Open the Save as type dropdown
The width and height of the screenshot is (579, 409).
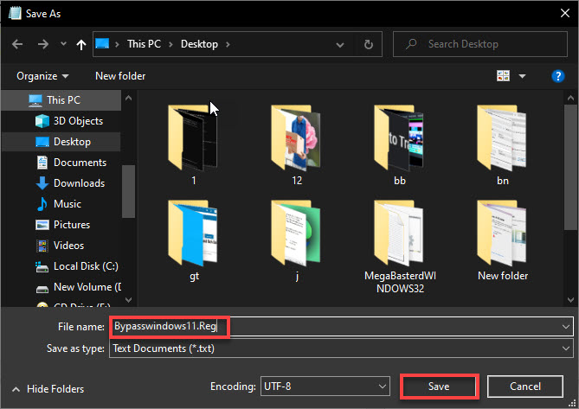(x=341, y=348)
